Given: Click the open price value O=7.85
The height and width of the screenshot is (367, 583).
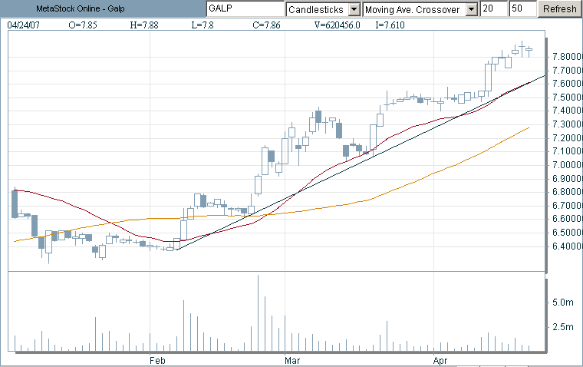Looking at the screenshot, I should 83,25.
